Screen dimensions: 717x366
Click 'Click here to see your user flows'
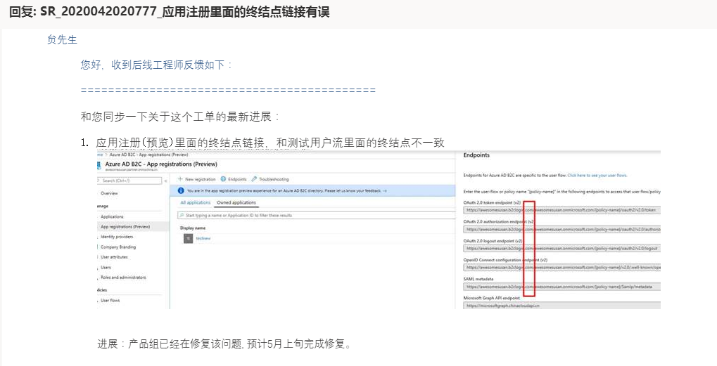point(597,175)
